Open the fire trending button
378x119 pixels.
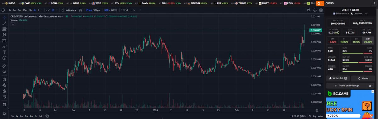pos(320,3)
